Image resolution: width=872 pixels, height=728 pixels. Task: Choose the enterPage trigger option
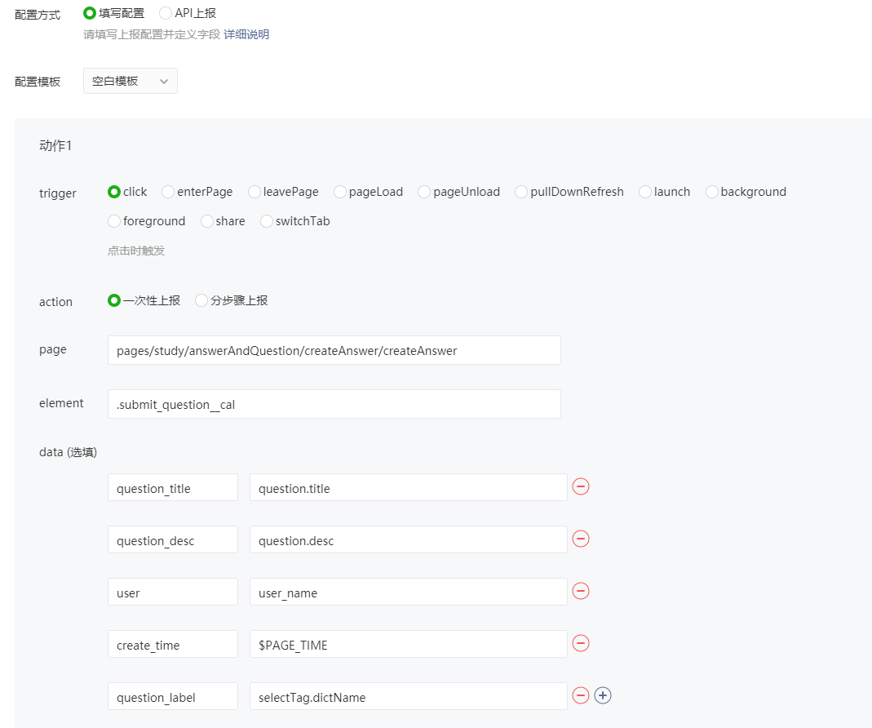point(169,192)
